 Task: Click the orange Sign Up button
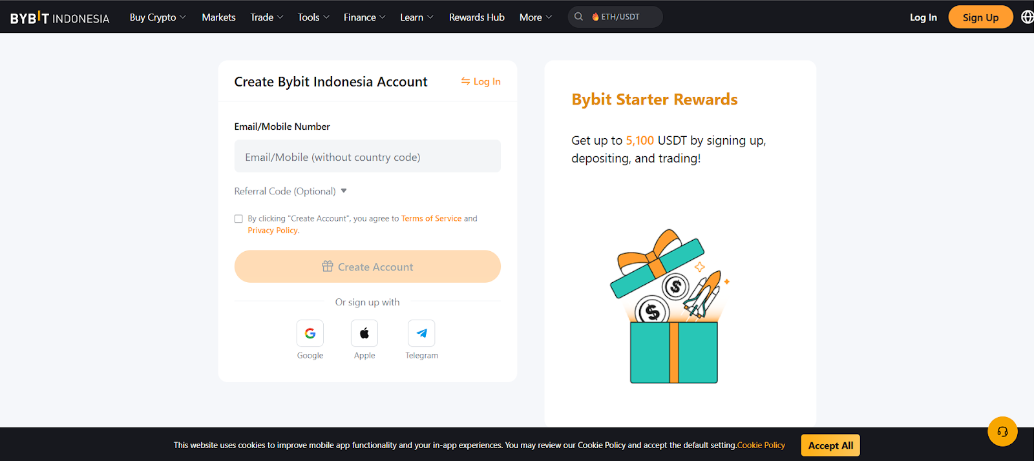pyautogui.click(x=980, y=17)
